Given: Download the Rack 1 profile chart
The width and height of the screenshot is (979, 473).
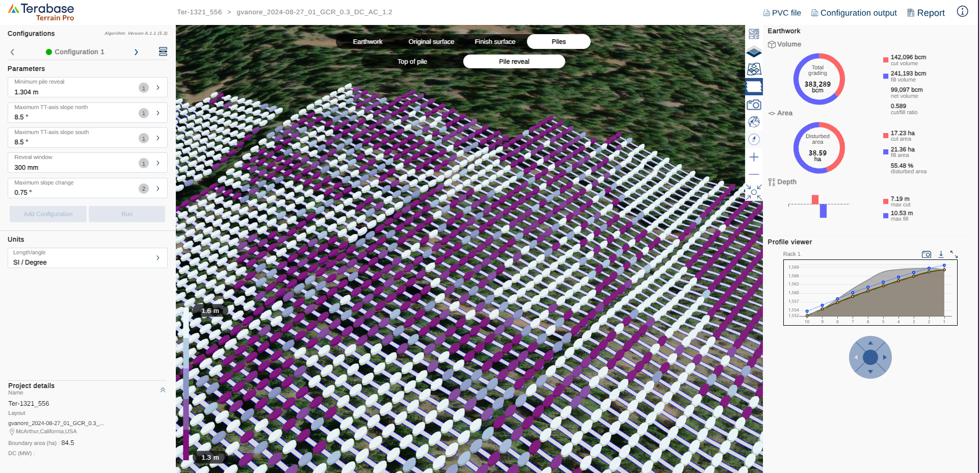Looking at the screenshot, I should pyautogui.click(x=941, y=254).
